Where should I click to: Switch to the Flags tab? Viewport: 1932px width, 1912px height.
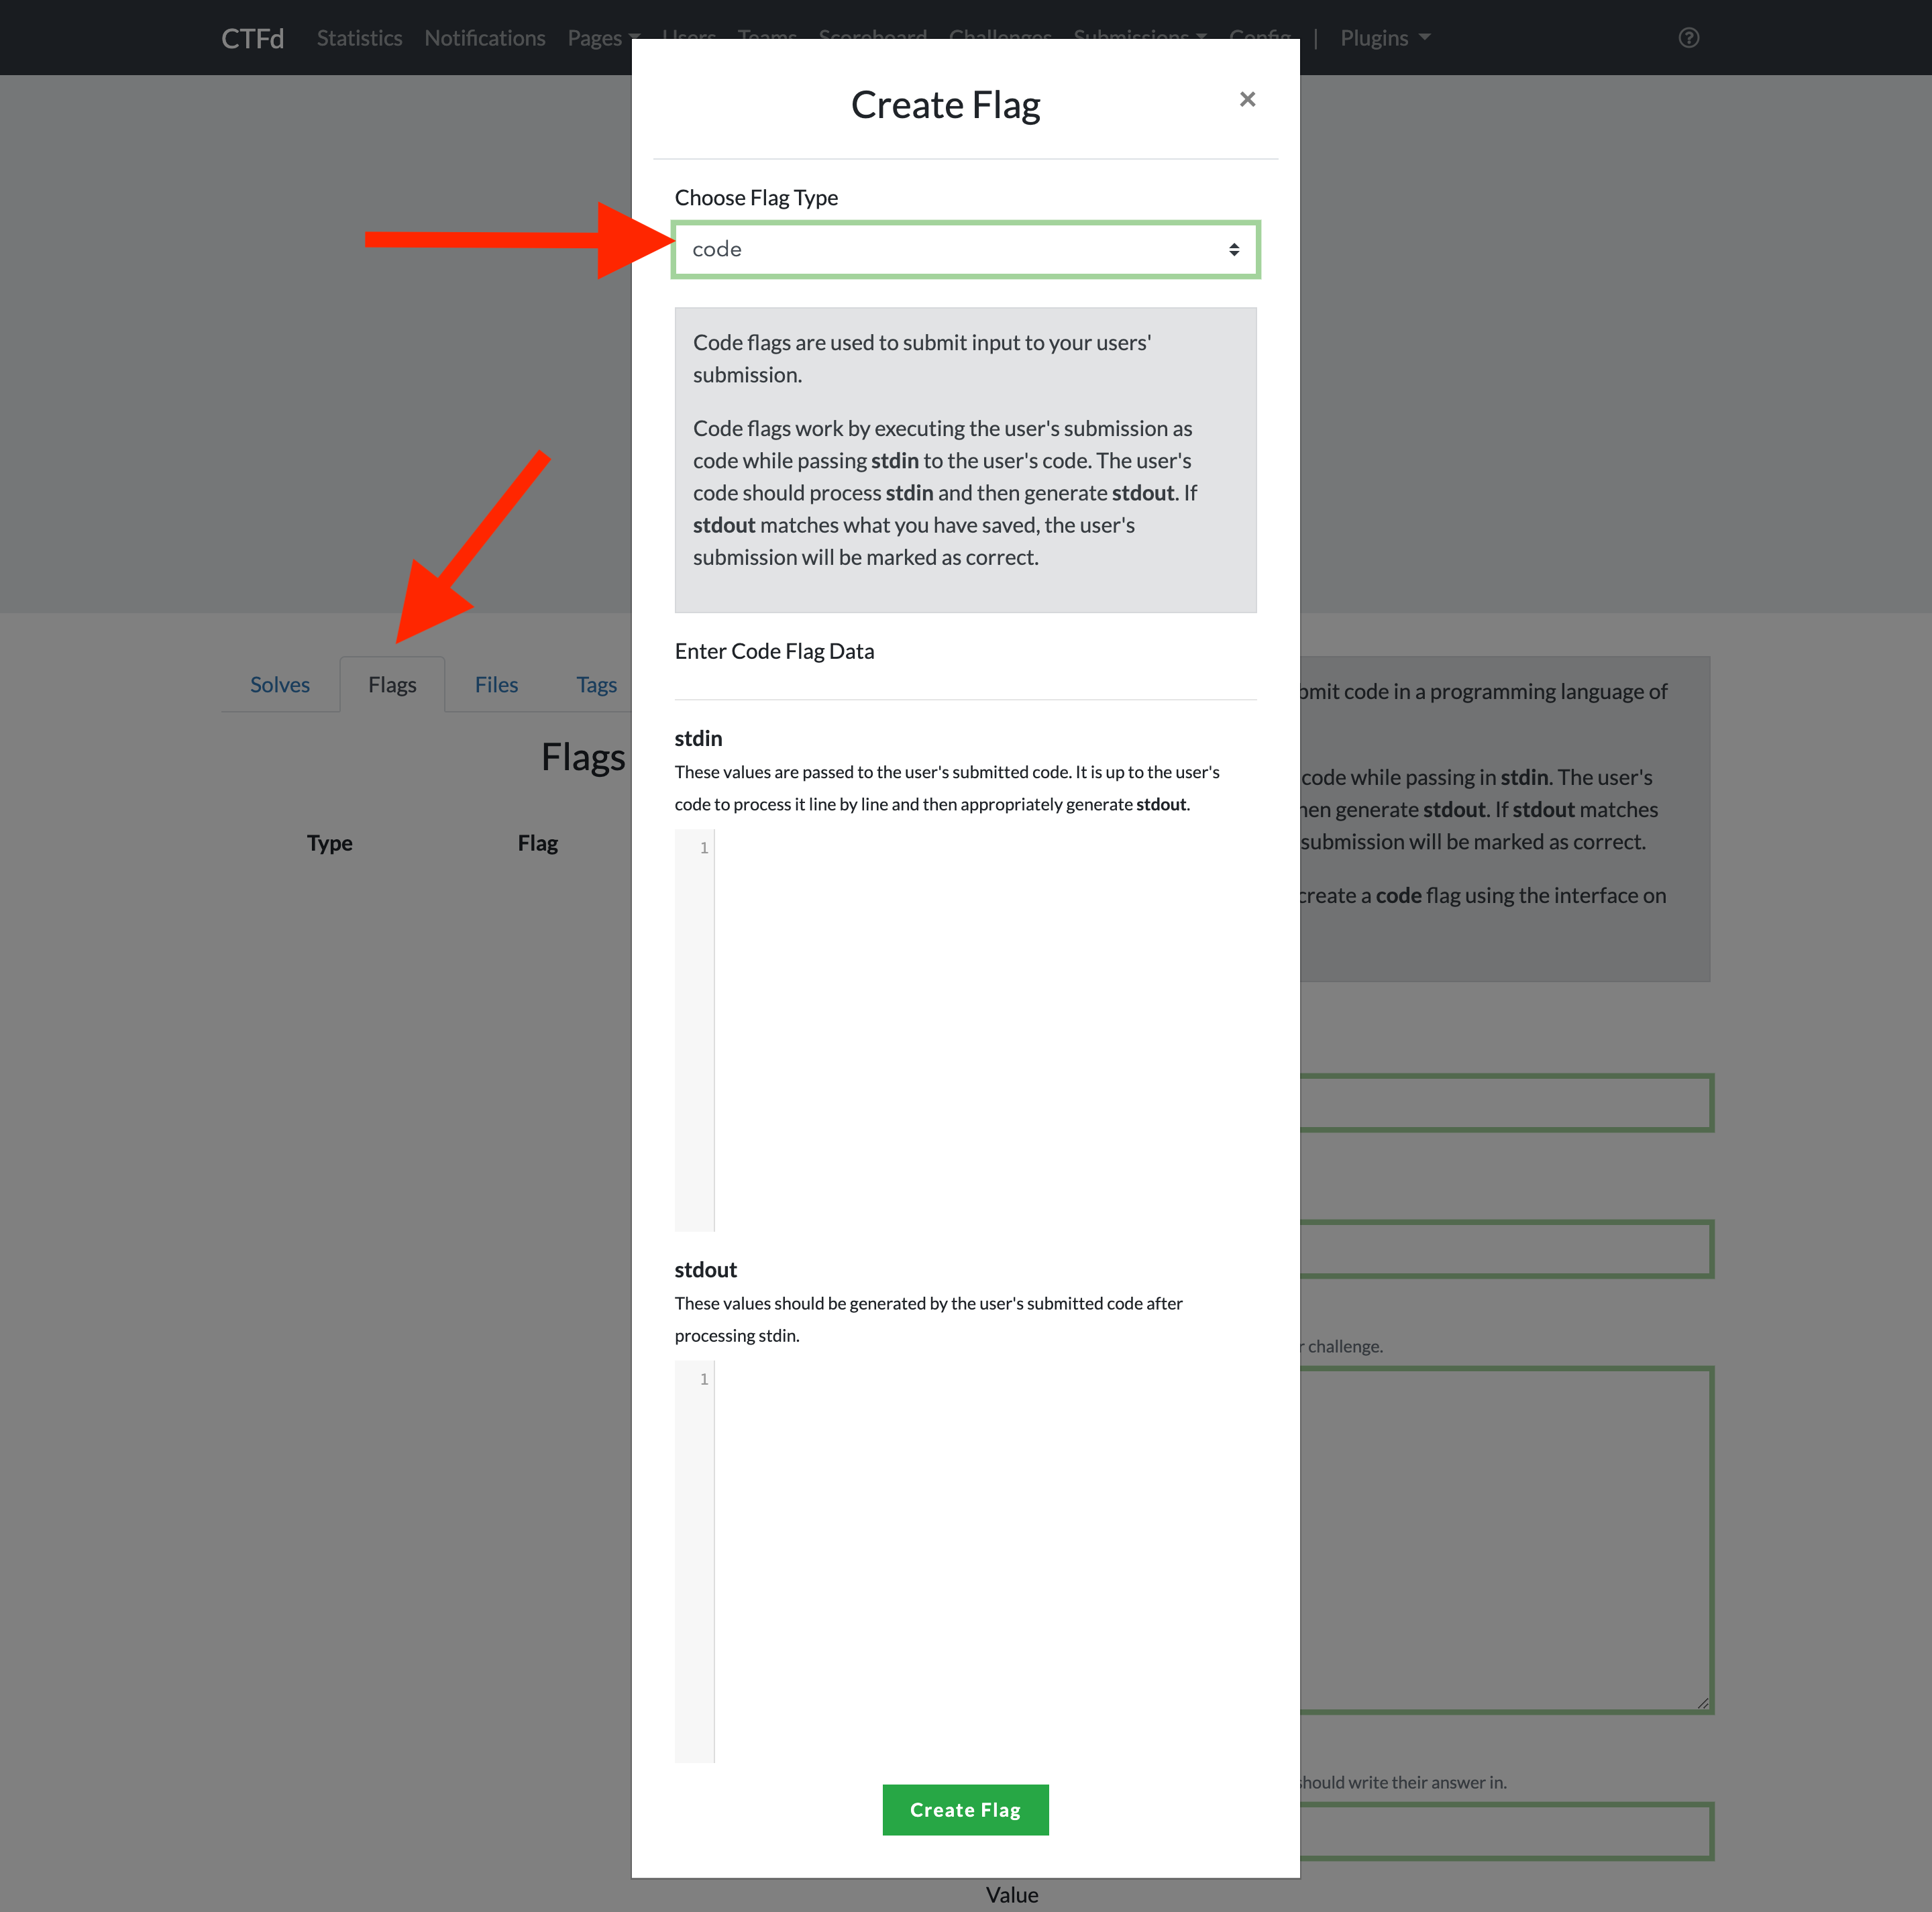pyautogui.click(x=392, y=684)
